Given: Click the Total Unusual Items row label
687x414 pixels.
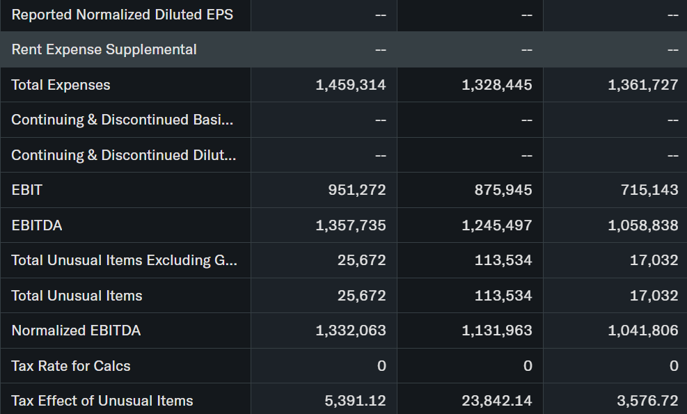Looking at the screenshot, I should (x=77, y=296).
